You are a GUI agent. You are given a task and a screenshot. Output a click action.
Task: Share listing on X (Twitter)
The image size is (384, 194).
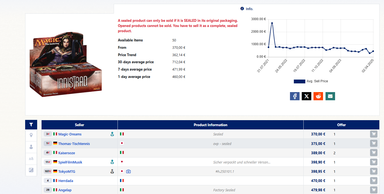(306, 96)
